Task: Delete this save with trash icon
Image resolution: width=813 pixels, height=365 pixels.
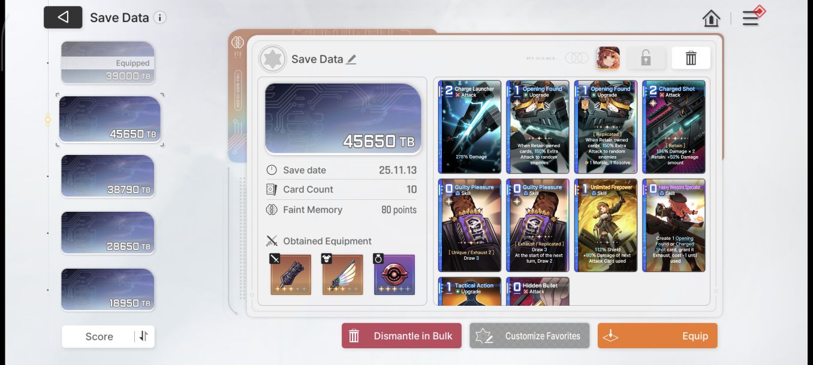Action: (691, 58)
